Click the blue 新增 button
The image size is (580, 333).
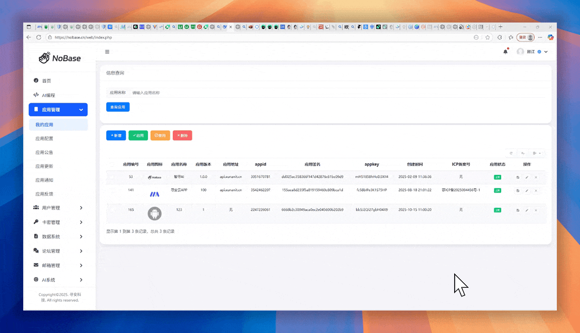(x=116, y=136)
